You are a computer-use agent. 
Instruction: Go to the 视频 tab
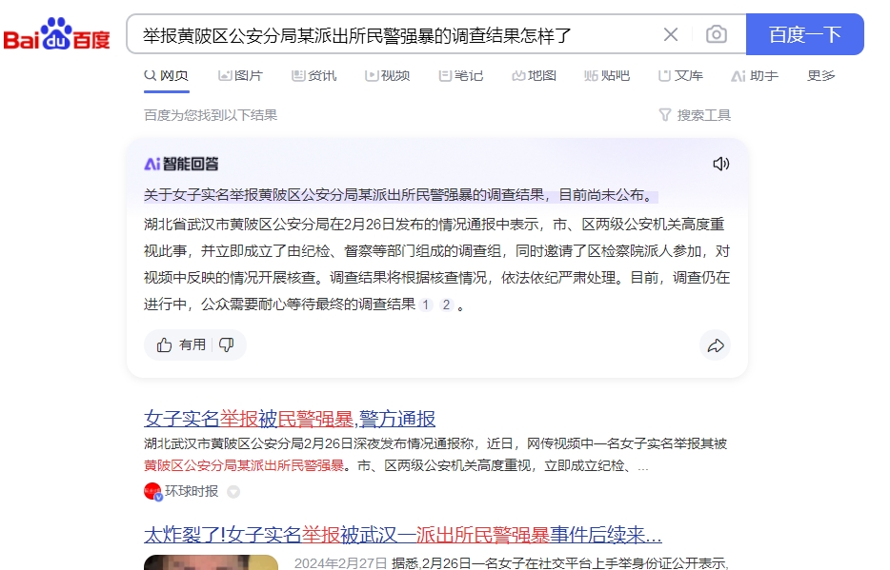[388, 75]
